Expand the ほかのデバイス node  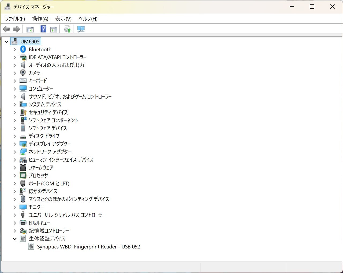(x=15, y=191)
